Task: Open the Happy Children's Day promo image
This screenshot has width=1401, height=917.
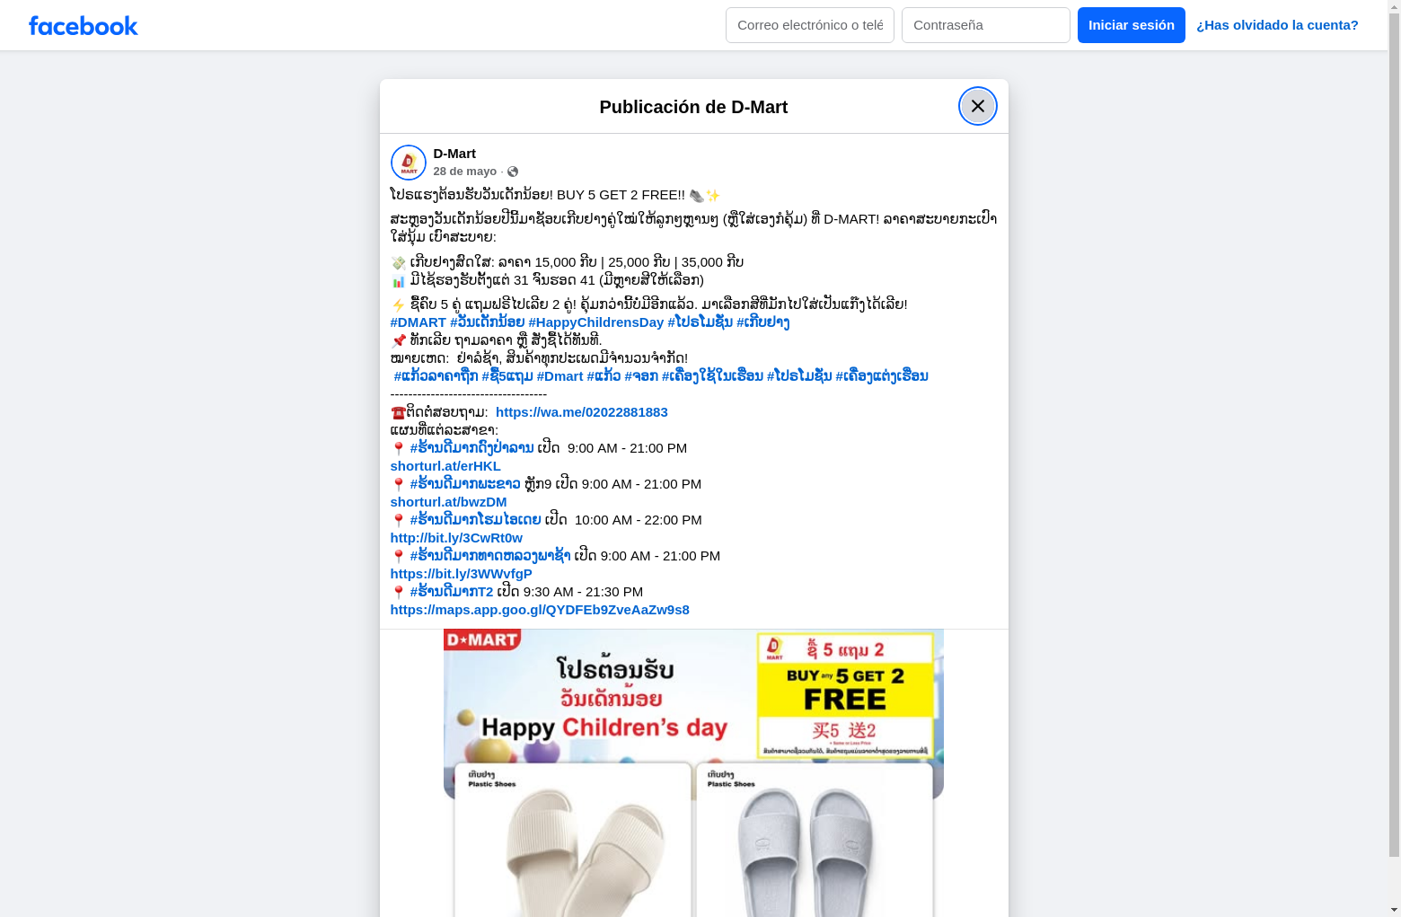Action: 693,772
